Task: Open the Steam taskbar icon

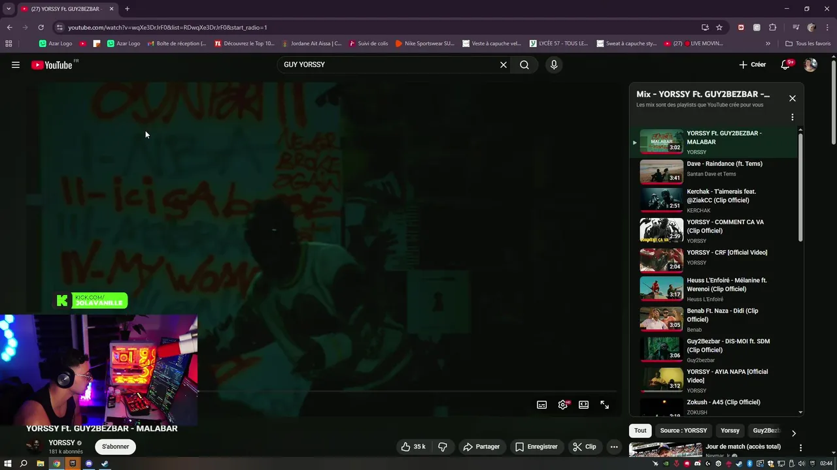Action: [x=105, y=463]
